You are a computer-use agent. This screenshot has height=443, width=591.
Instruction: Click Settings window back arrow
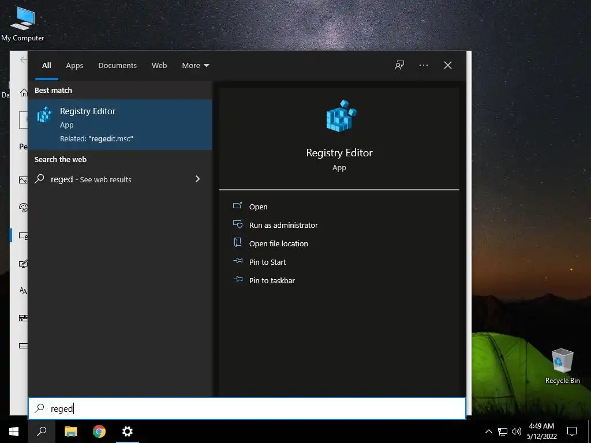tap(24, 59)
